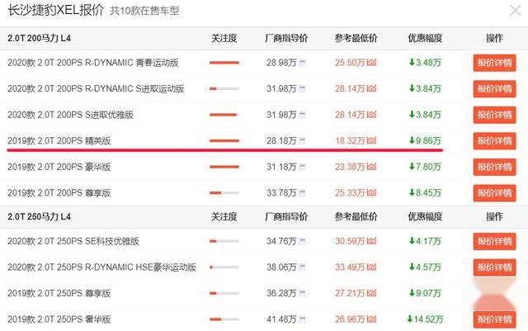Open calculator icon beside 28.98万 price
This screenshot has height=331, width=528.
302,63
